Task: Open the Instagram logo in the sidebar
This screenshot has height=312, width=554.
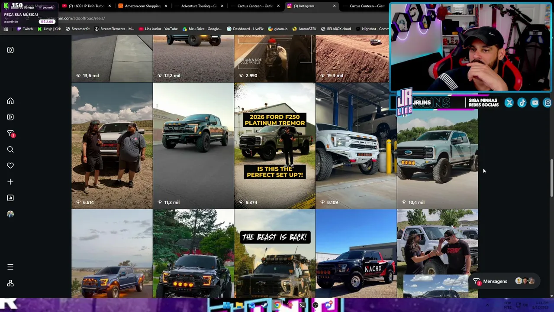Action: coord(10,50)
